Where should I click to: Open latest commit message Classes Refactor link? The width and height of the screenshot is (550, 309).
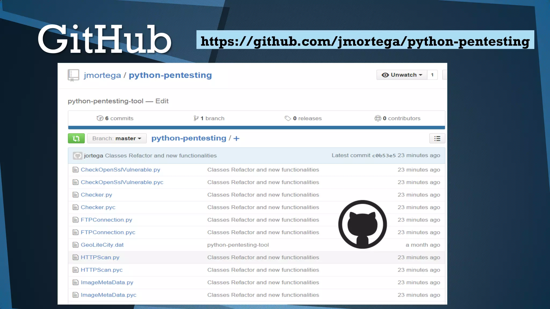tap(161, 156)
